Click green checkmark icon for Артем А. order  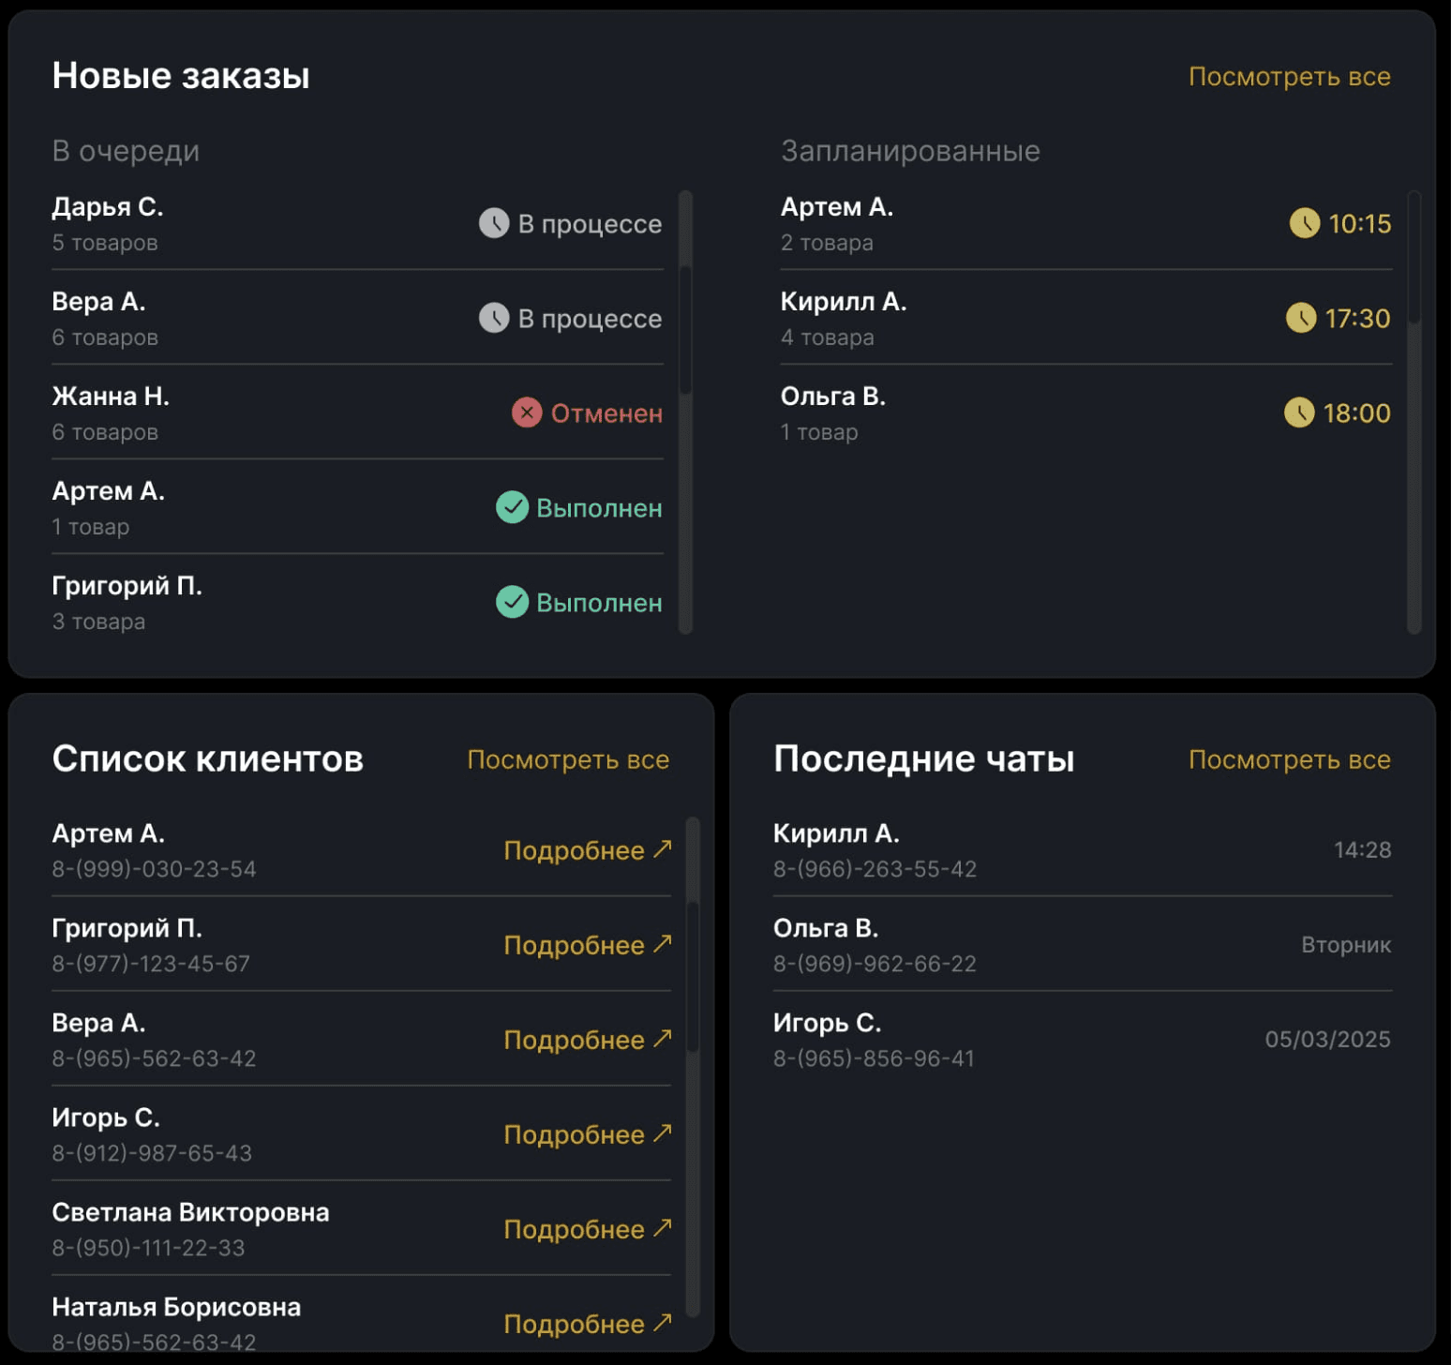click(x=512, y=507)
